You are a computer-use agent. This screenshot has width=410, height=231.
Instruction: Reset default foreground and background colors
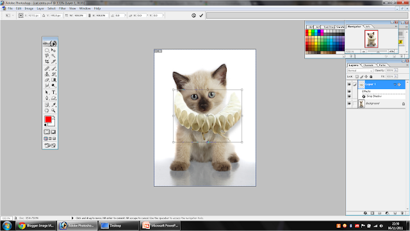[x=45, y=125]
